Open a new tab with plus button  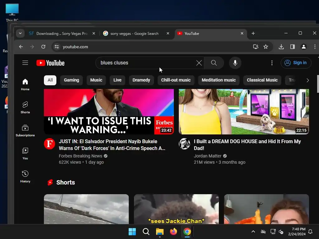(x=253, y=33)
